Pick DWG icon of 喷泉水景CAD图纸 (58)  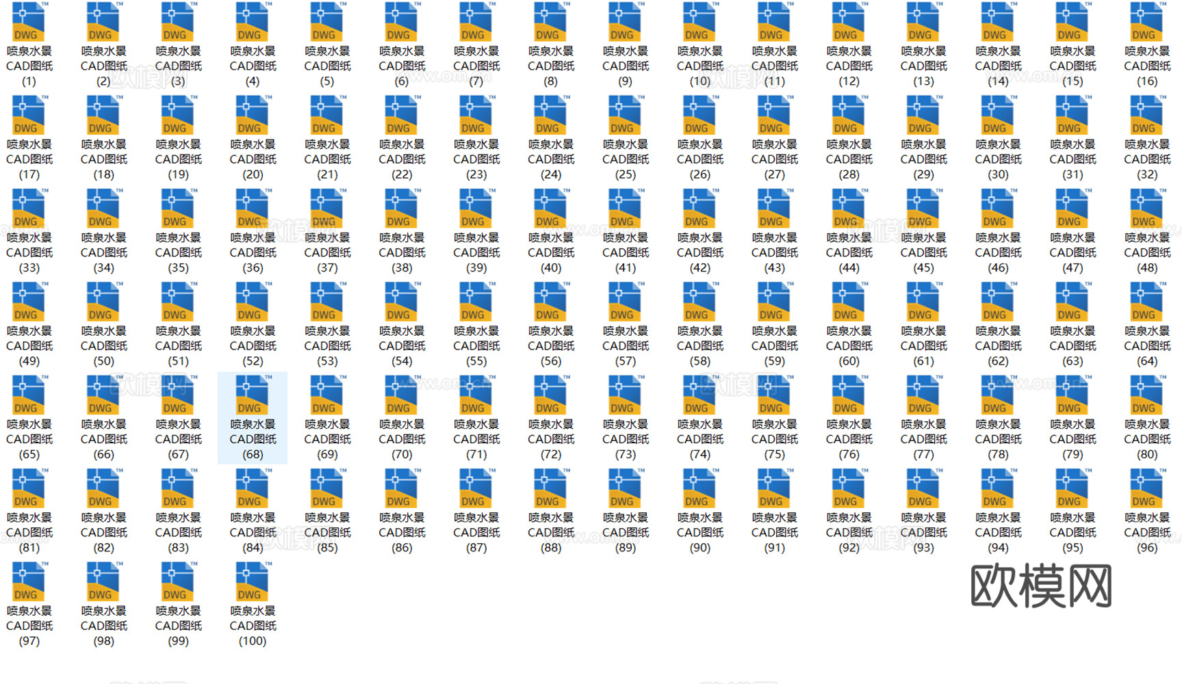pyautogui.click(x=699, y=302)
